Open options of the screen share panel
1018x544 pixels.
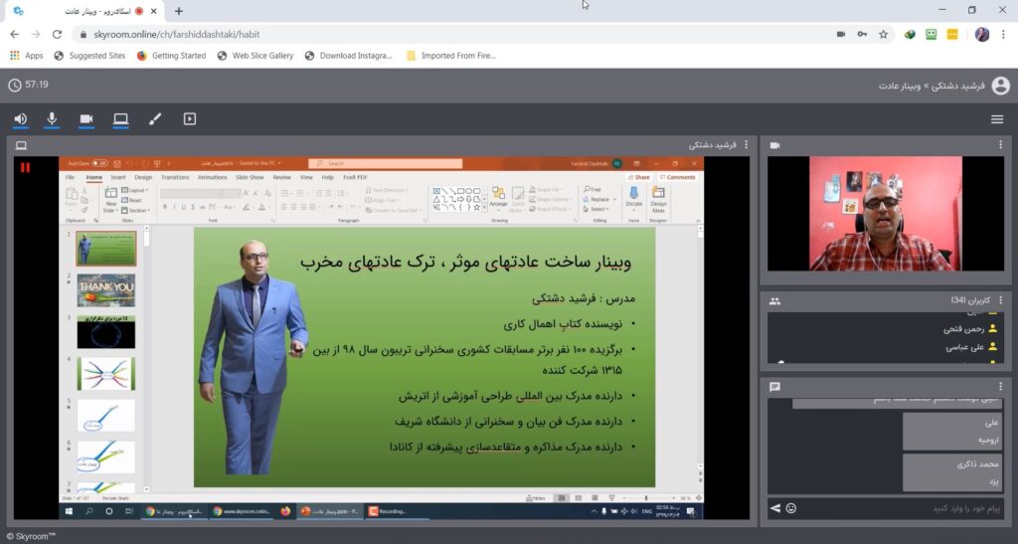pyautogui.click(x=746, y=145)
